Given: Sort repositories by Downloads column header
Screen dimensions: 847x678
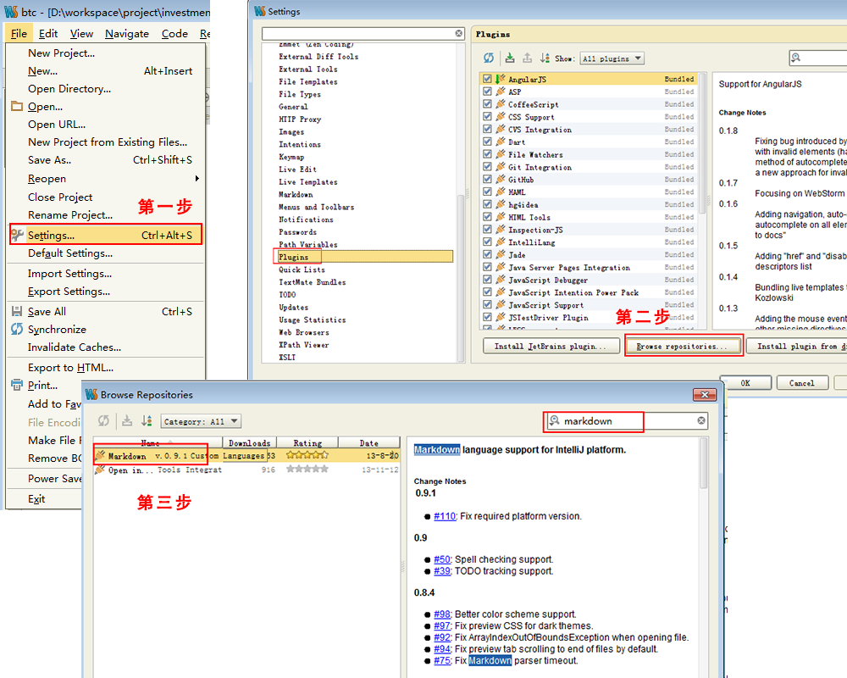Looking at the screenshot, I should click(250, 442).
